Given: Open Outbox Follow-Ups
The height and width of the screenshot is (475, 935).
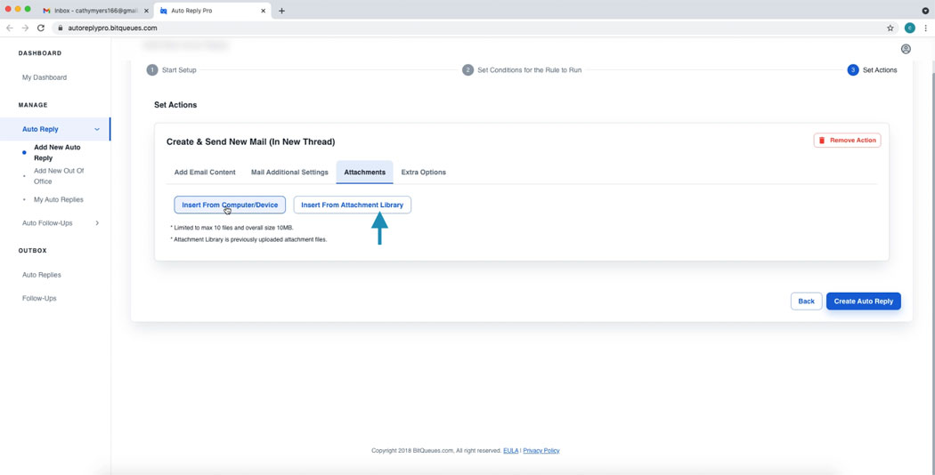Looking at the screenshot, I should [39, 298].
